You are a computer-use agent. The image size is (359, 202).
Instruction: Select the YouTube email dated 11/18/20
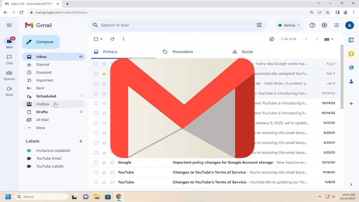coord(96,172)
